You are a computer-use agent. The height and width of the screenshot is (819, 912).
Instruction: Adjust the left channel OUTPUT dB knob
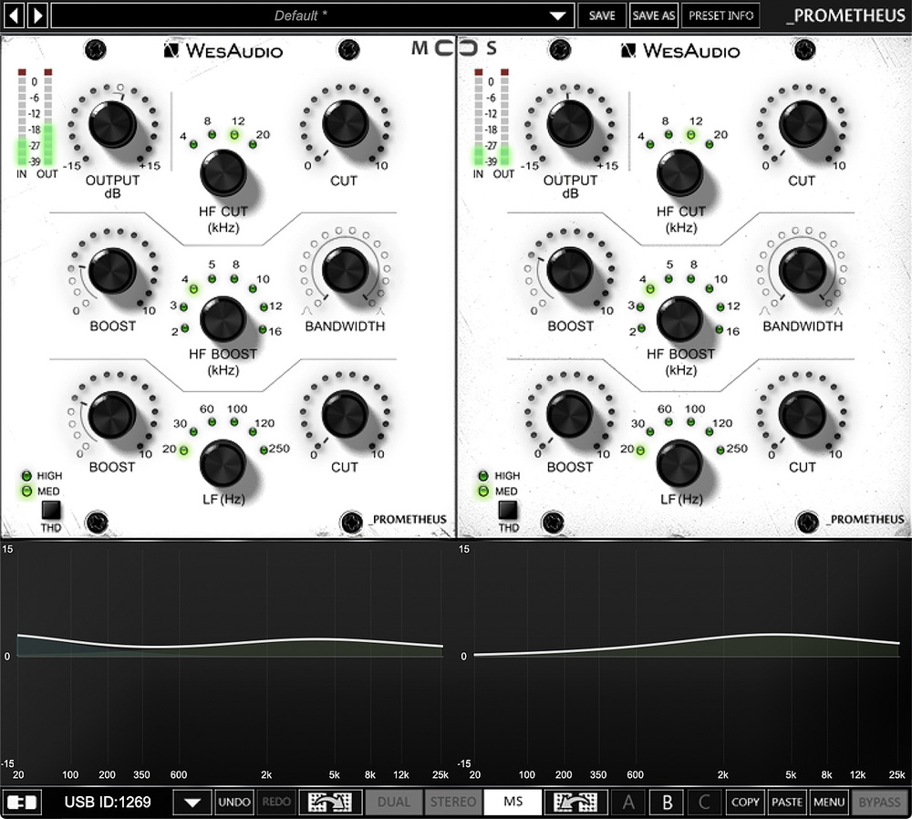pos(113,126)
